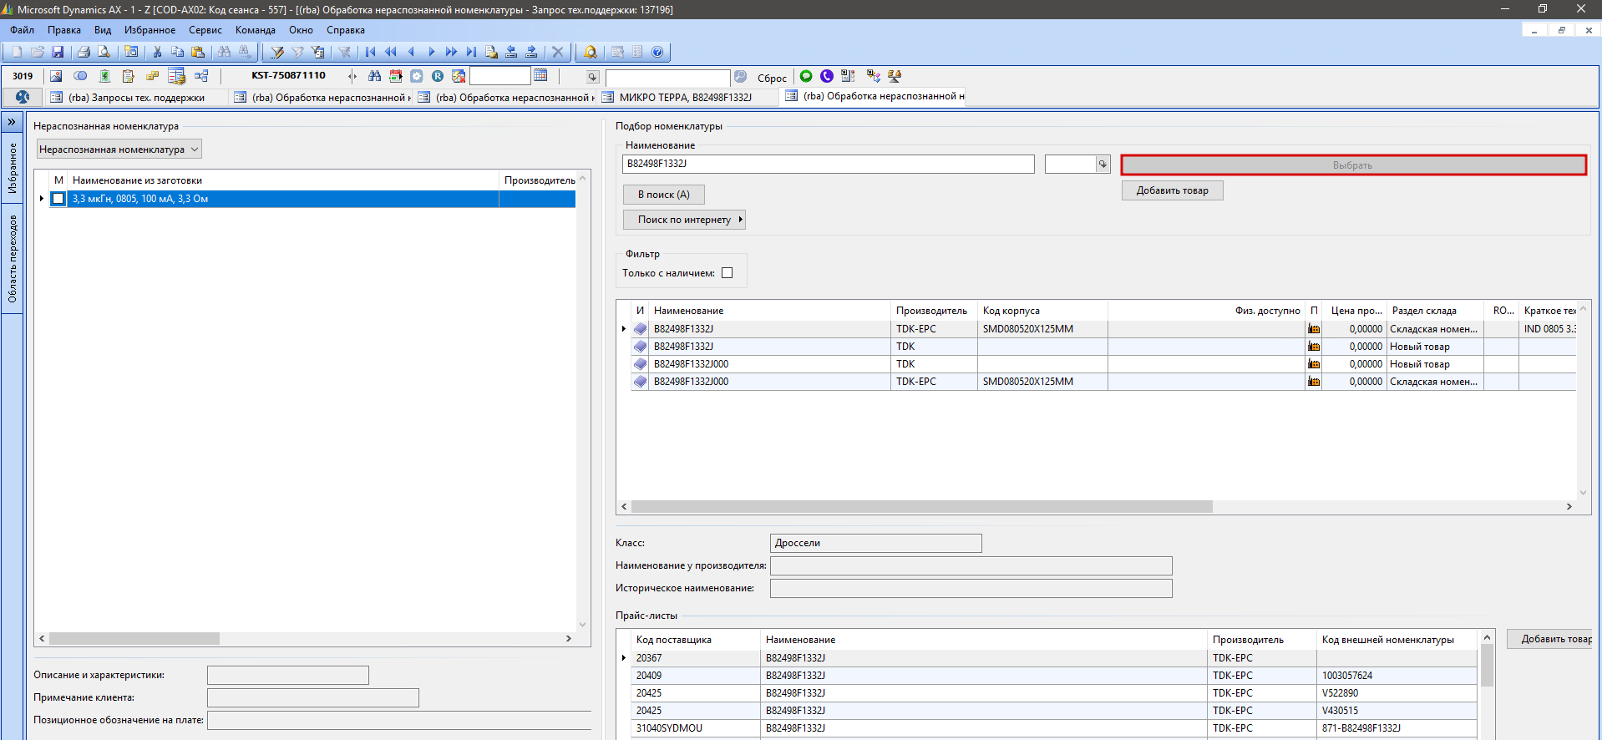Click the 'В поиск (А)' button
Viewport: 1602px width, 740px height.
tap(663, 195)
